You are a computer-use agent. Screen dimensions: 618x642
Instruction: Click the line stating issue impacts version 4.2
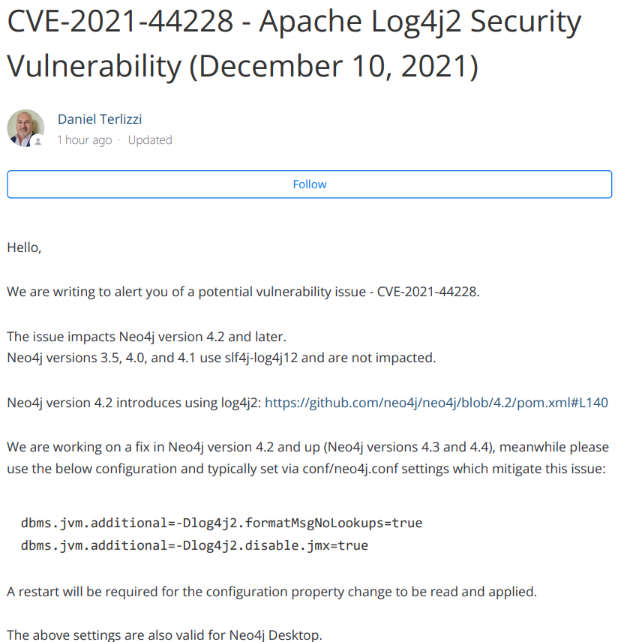coord(146,337)
